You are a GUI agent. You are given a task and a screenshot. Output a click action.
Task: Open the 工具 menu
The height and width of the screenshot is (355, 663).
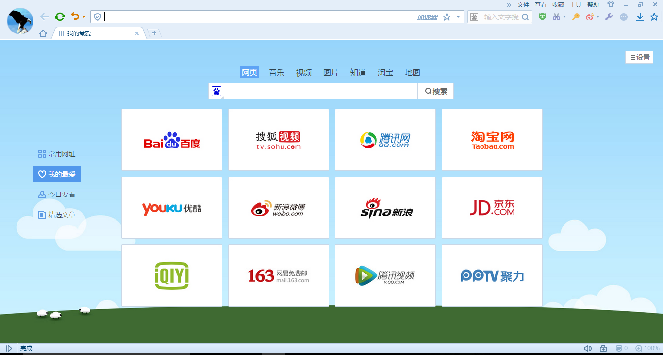point(576,5)
